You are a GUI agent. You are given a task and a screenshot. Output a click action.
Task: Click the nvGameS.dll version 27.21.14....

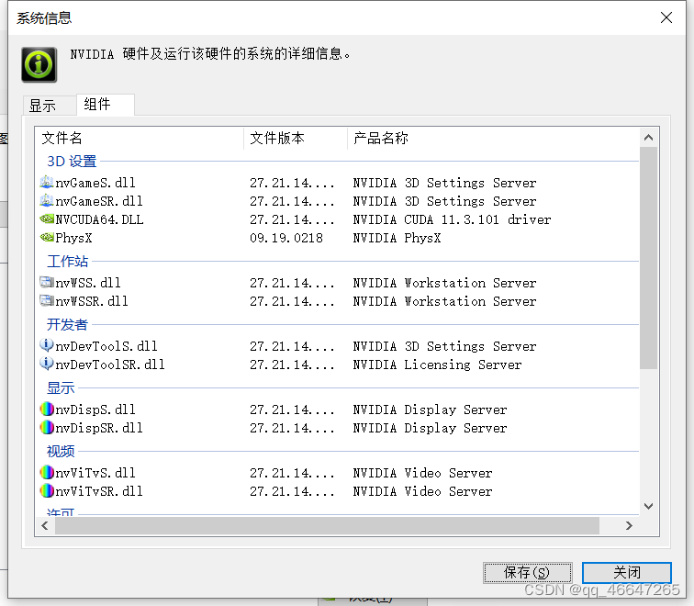click(292, 183)
